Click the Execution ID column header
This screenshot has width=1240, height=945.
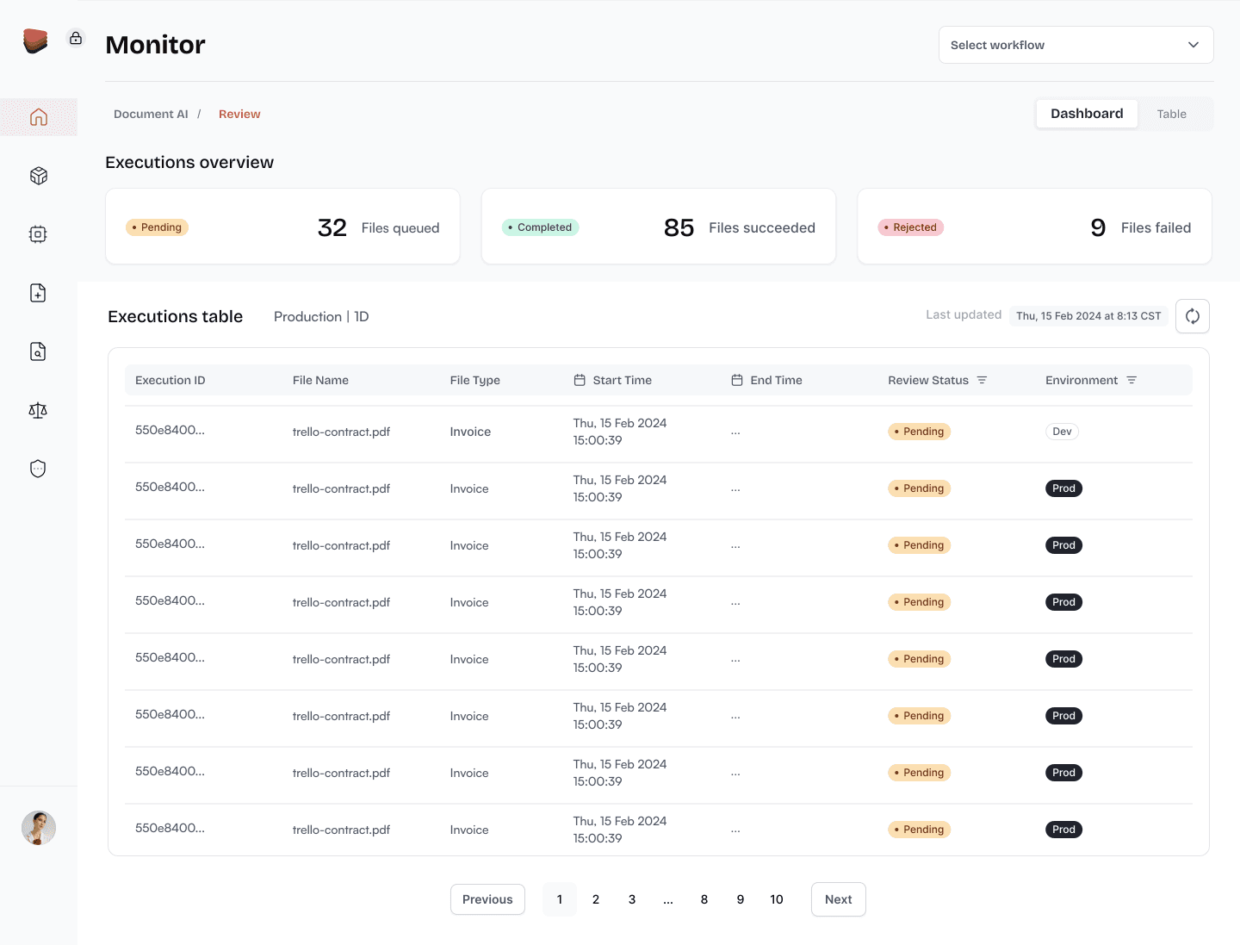(170, 380)
